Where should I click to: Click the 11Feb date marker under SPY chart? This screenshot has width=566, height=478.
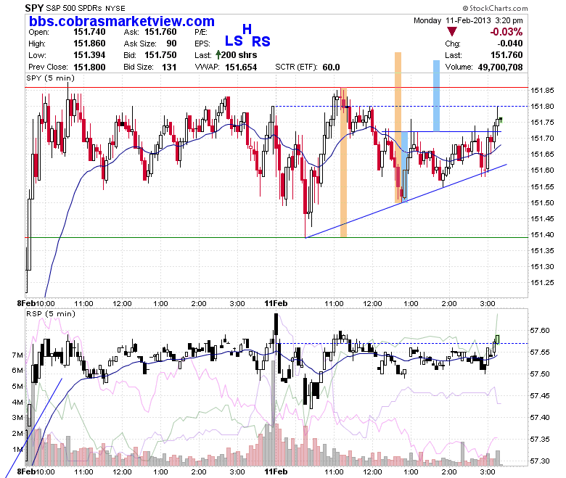coord(276,303)
